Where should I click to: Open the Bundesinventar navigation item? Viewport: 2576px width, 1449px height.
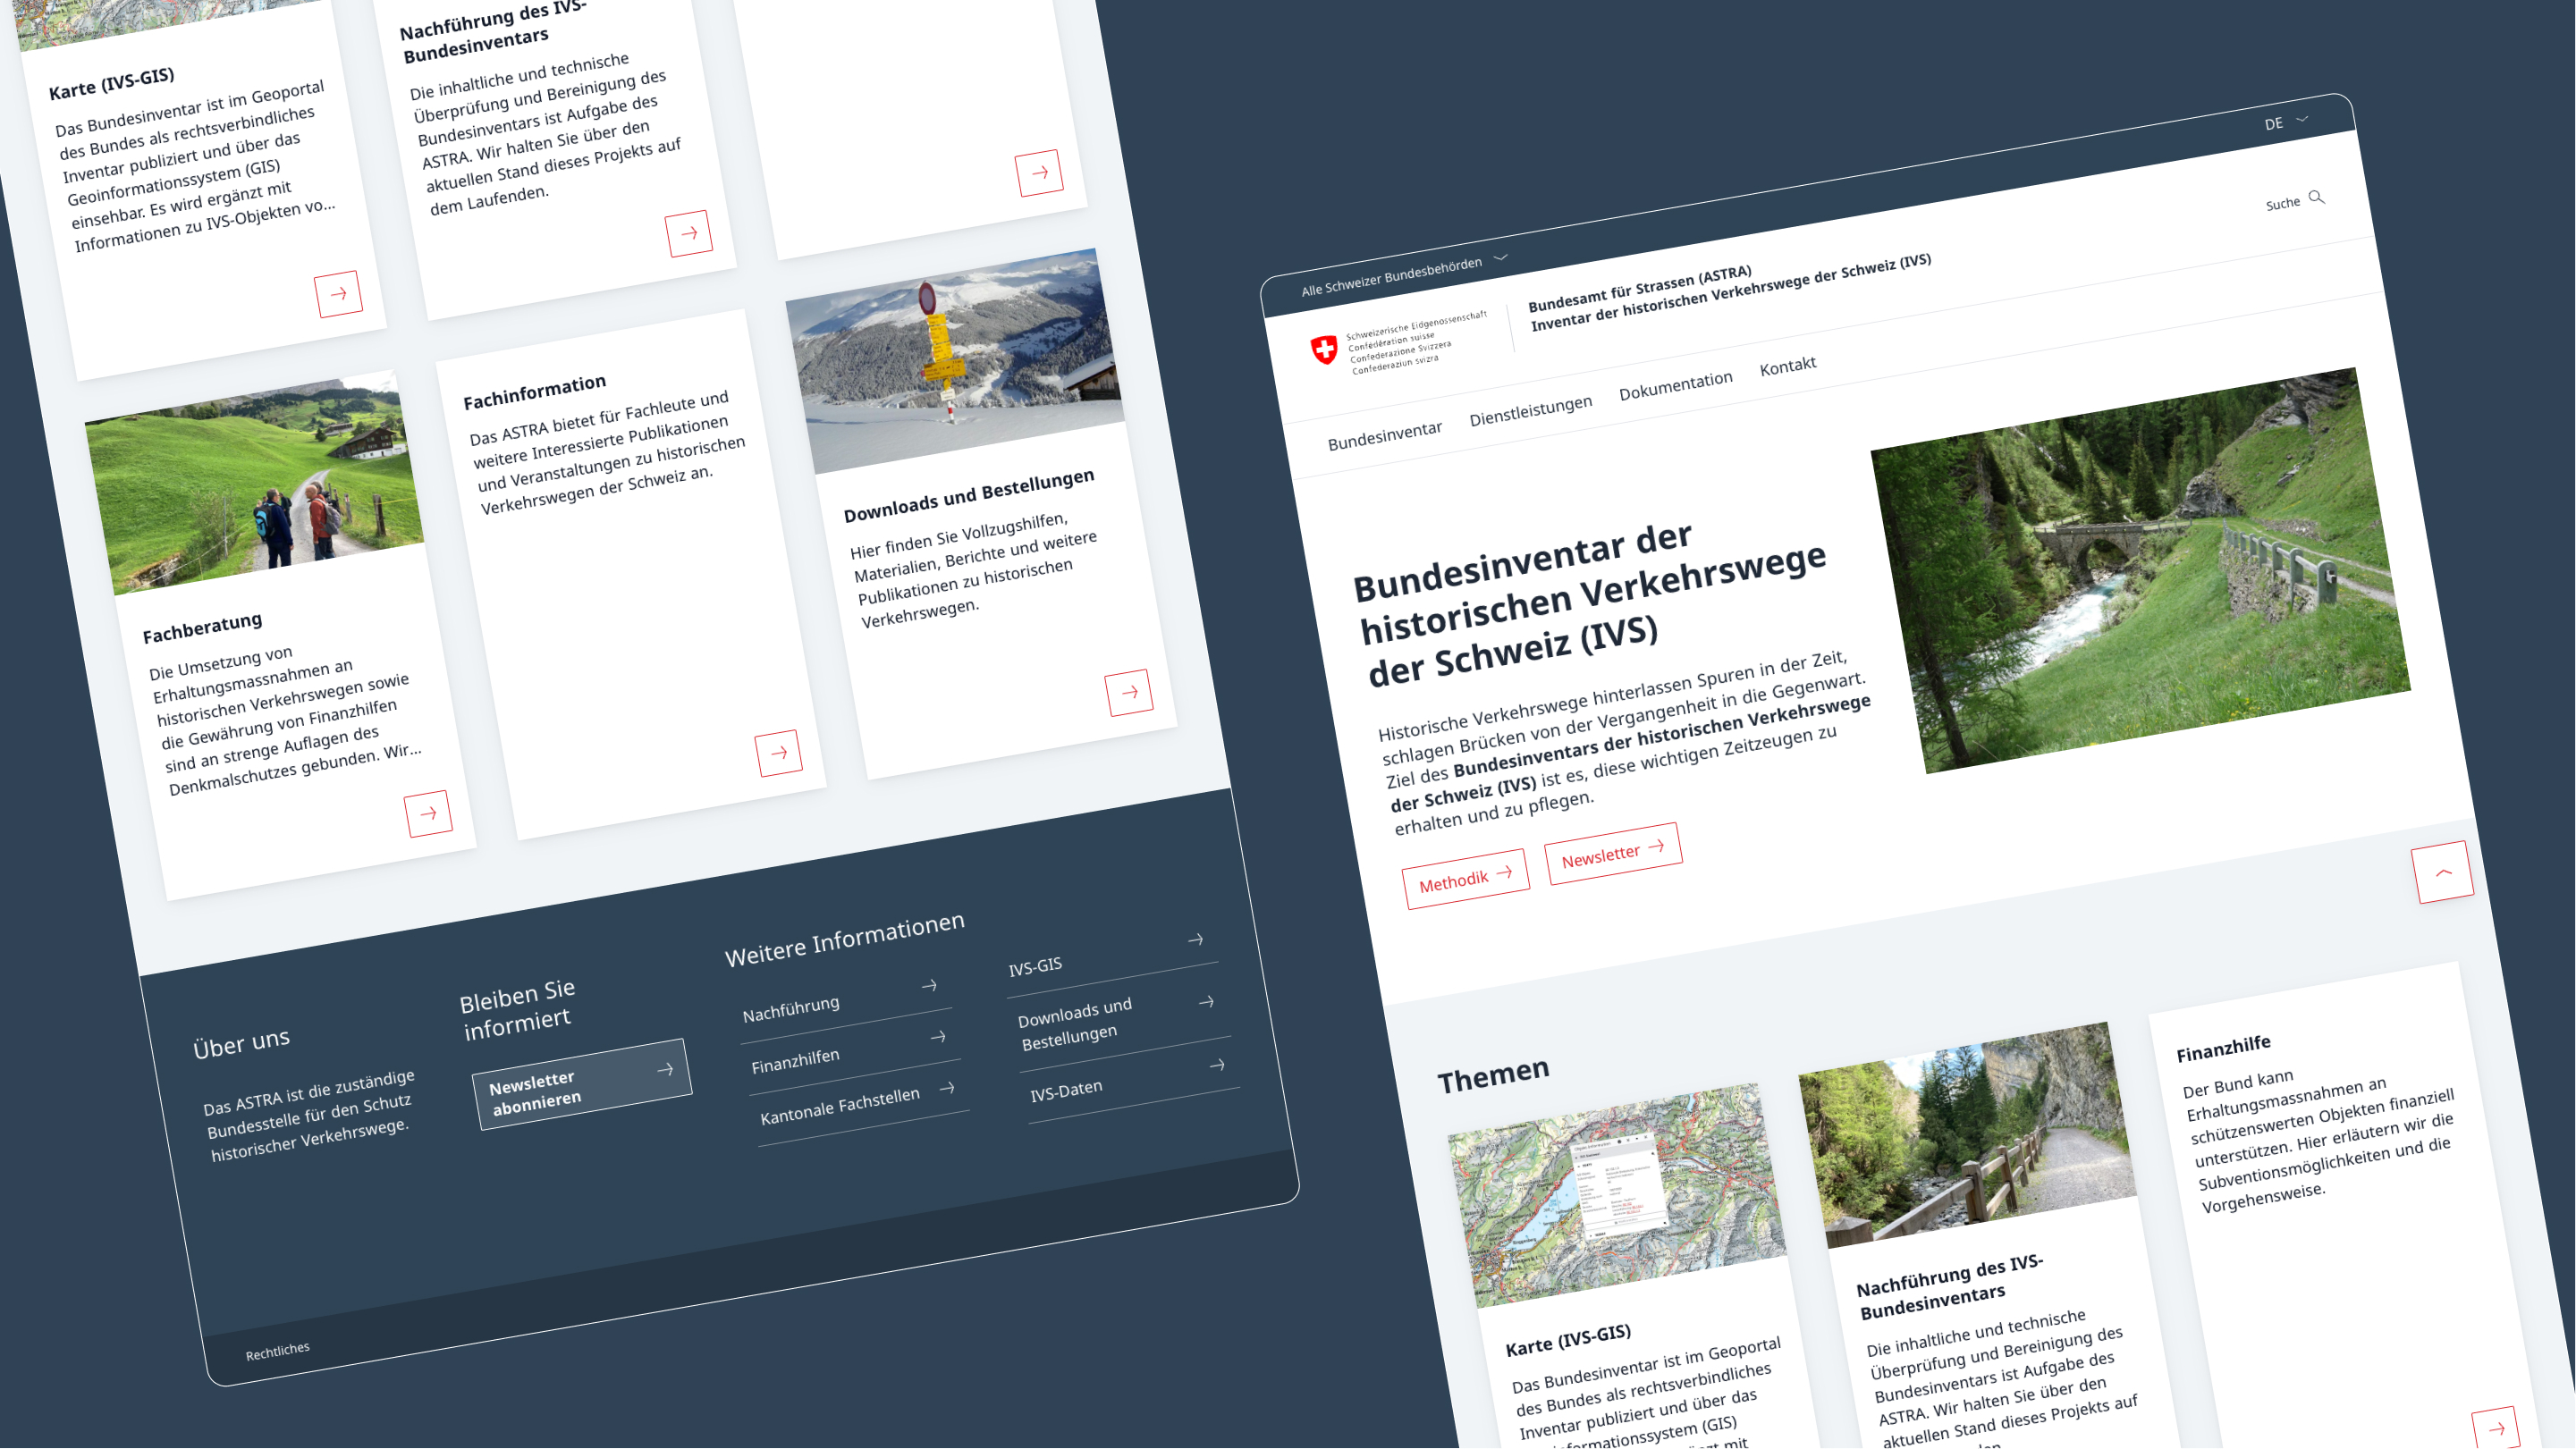pyautogui.click(x=1384, y=435)
